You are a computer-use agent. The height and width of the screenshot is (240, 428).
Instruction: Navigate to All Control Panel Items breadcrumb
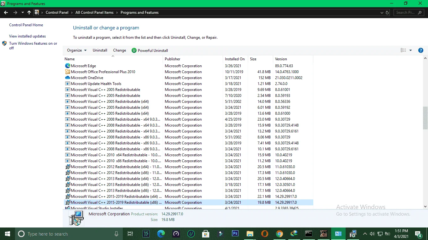point(94,12)
